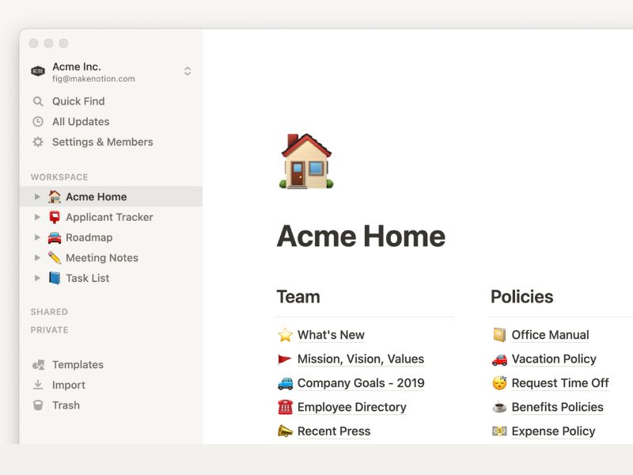This screenshot has width=633, height=475.
Task: Click the All Updates clock icon
Action: 38,122
